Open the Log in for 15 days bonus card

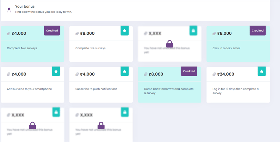point(238,85)
